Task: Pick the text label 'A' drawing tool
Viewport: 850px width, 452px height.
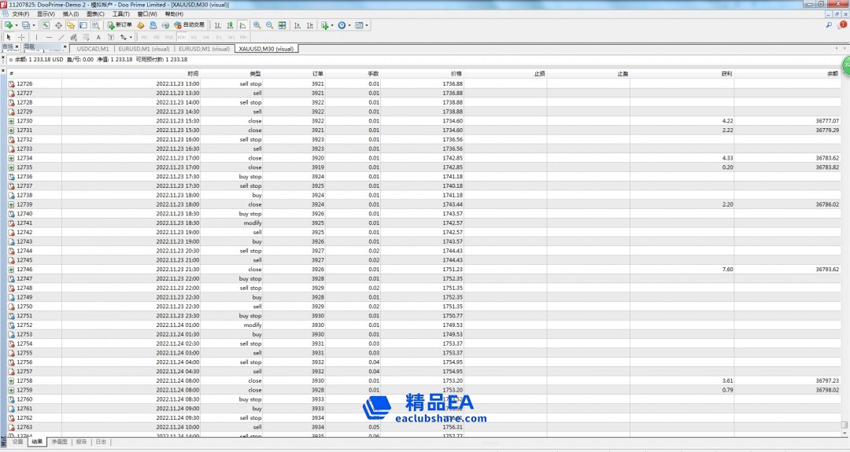Action: click(x=98, y=37)
